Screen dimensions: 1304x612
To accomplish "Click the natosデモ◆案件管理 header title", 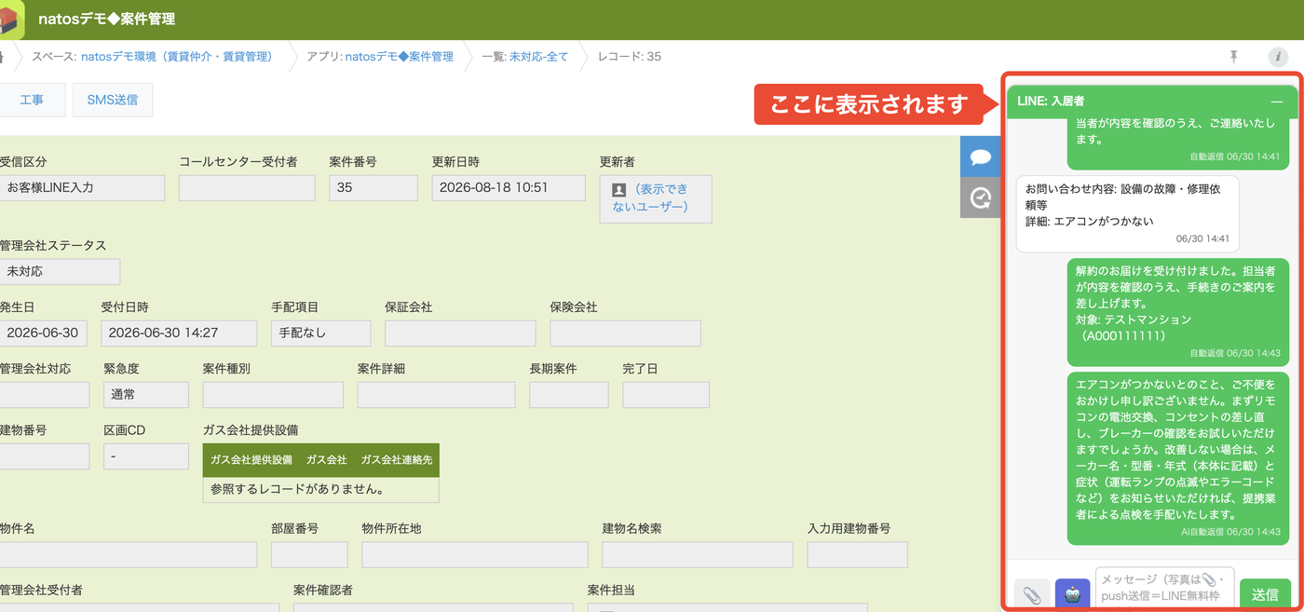I will [x=107, y=19].
